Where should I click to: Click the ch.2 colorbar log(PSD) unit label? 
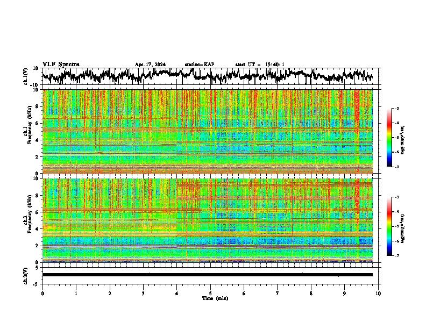pyautogui.click(x=403, y=228)
